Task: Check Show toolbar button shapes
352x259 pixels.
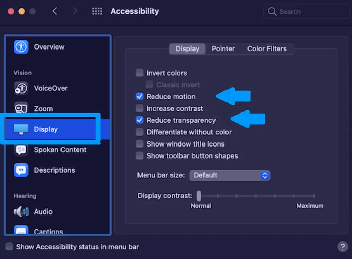Action: point(140,156)
